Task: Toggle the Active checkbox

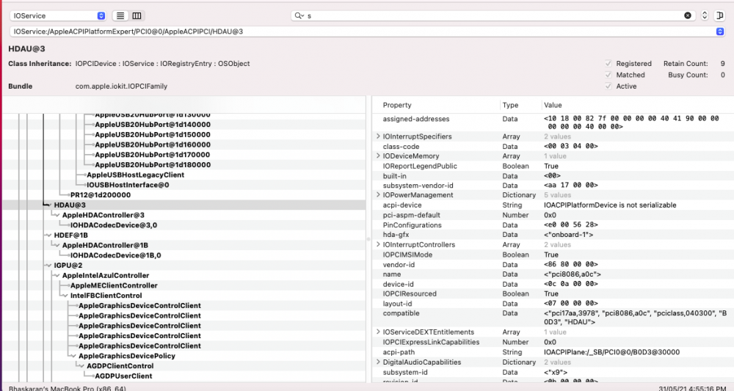Action: click(x=608, y=86)
